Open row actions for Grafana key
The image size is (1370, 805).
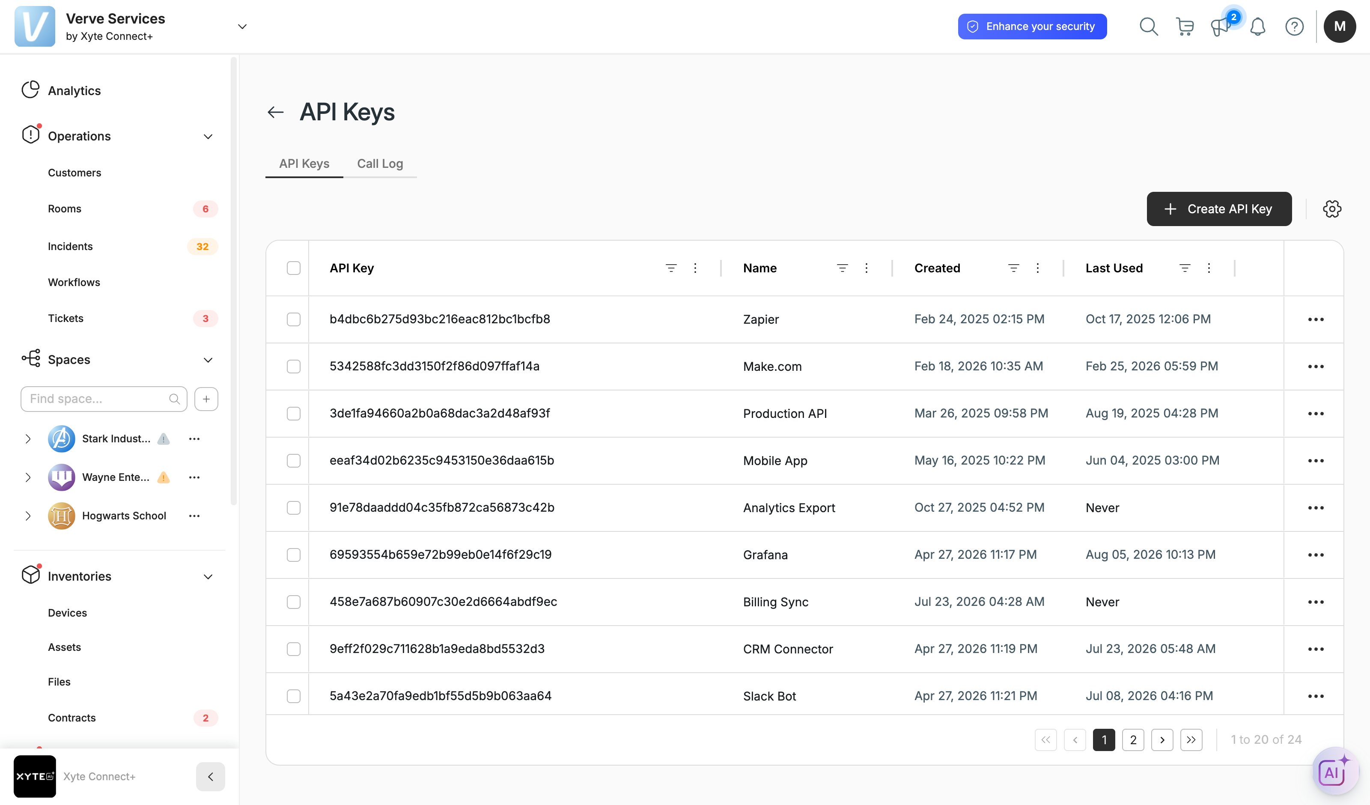coord(1316,555)
